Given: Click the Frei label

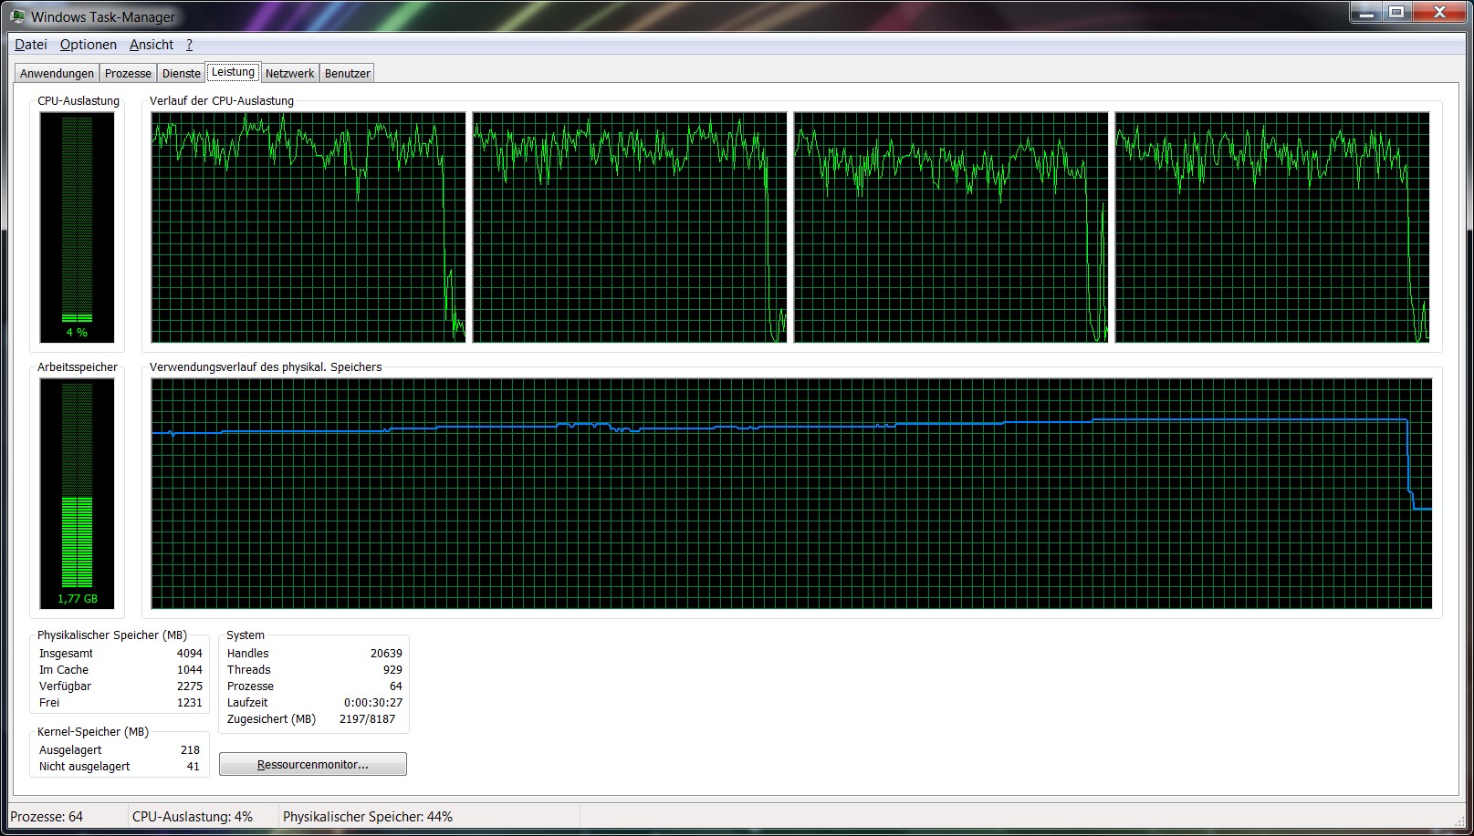Looking at the screenshot, I should tap(49, 703).
